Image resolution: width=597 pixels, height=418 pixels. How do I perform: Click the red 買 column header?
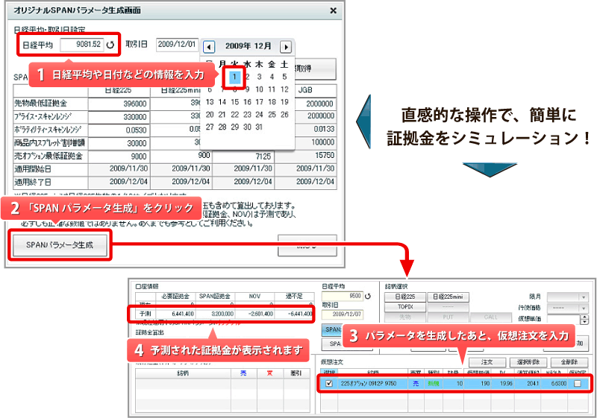269,373
